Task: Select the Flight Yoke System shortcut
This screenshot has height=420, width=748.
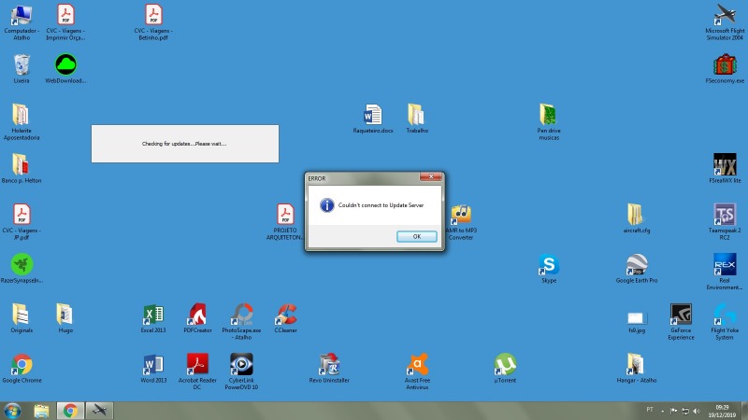Action: tap(725, 321)
